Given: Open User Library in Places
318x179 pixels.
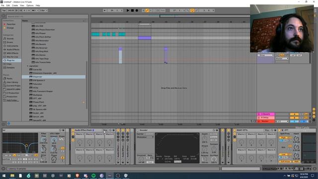Looking at the screenshot, I should (12, 82).
